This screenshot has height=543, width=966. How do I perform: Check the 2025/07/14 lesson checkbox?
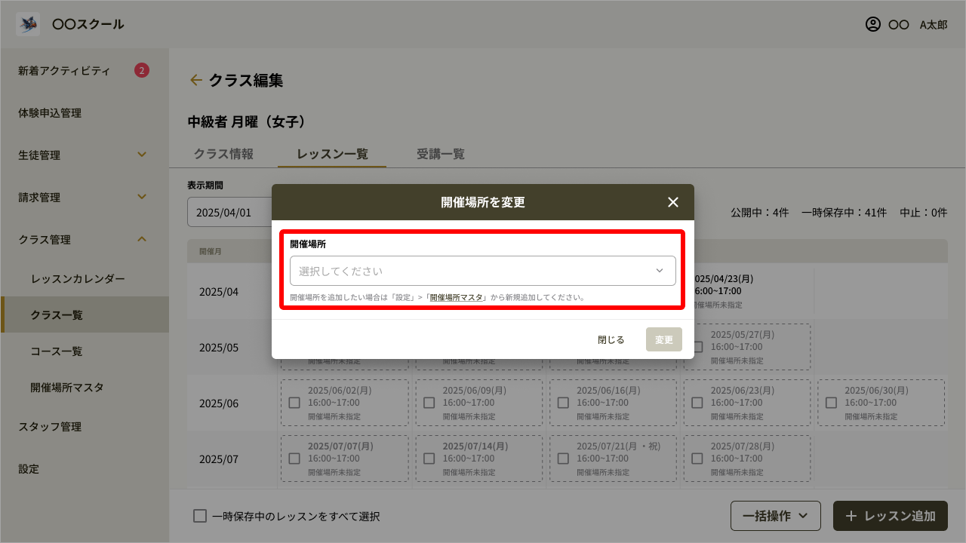coord(429,458)
